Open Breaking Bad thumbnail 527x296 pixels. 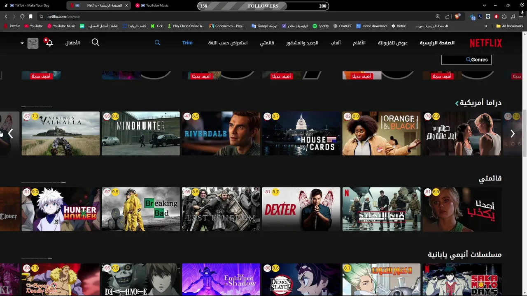point(141,209)
